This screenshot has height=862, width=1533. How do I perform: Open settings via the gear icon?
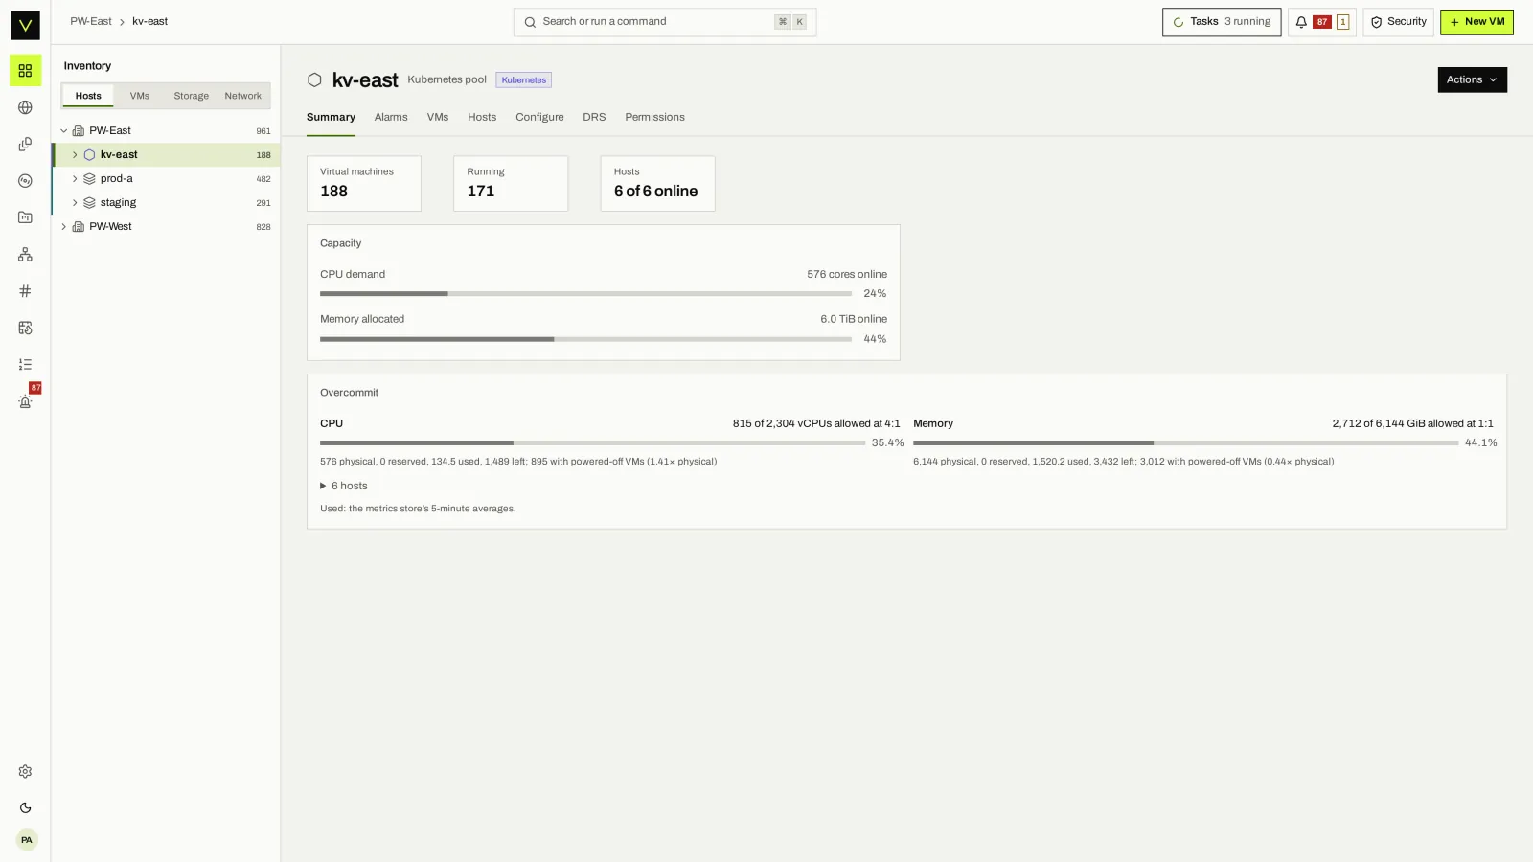(x=25, y=772)
